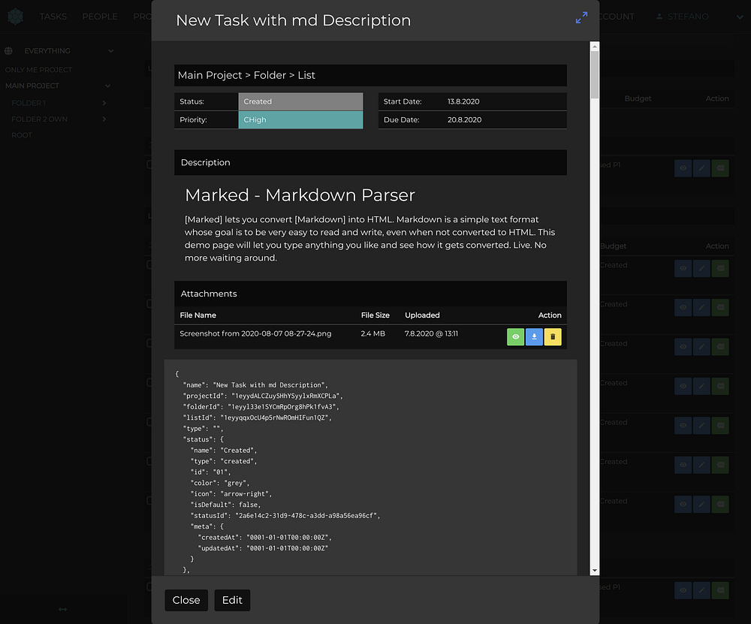Grab the dialog's vertical scrollbar thumb

point(594,74)
